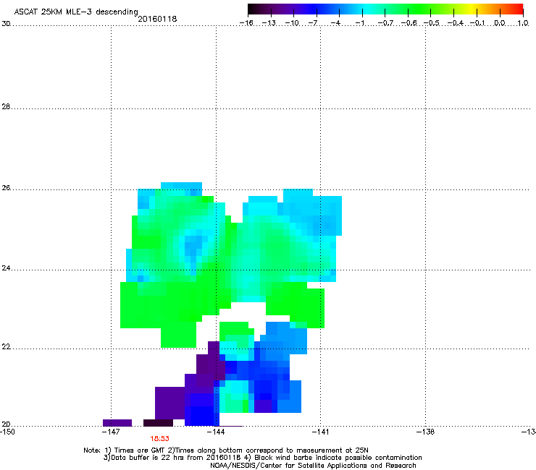The image size is (536, 470).
Task: Click the colorbar label -10
Action: click(x=292, y=23)
